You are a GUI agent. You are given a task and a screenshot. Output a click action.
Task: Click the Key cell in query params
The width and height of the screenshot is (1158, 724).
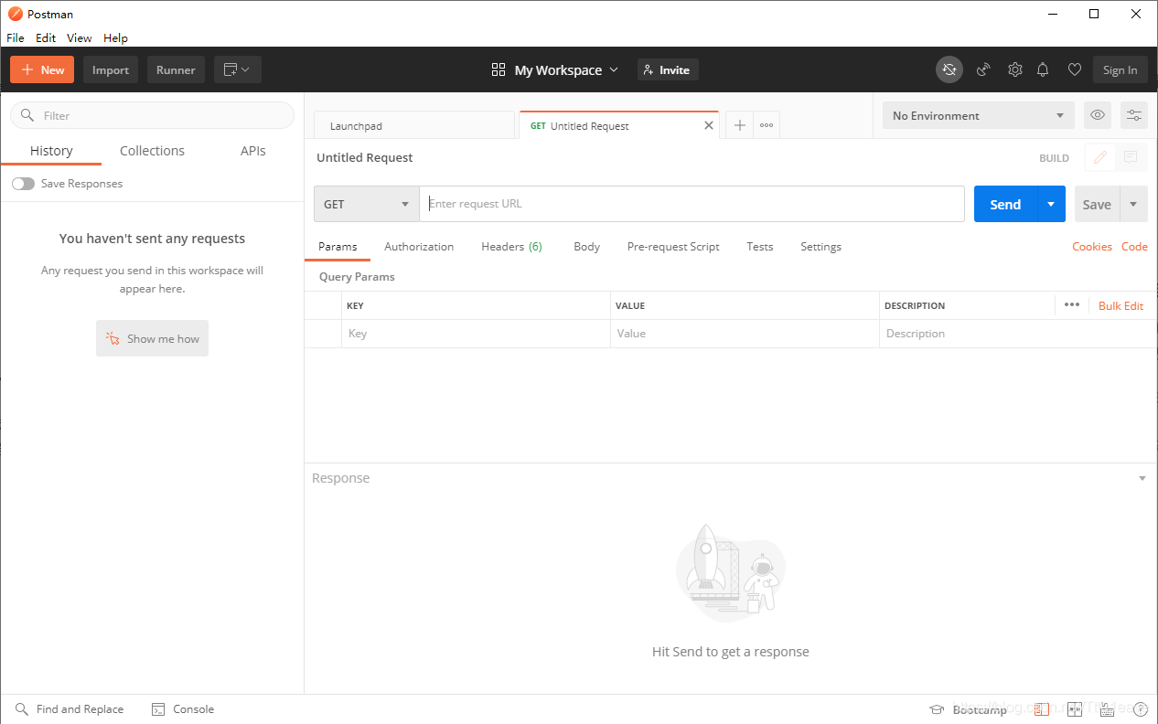tap(476, 334)
